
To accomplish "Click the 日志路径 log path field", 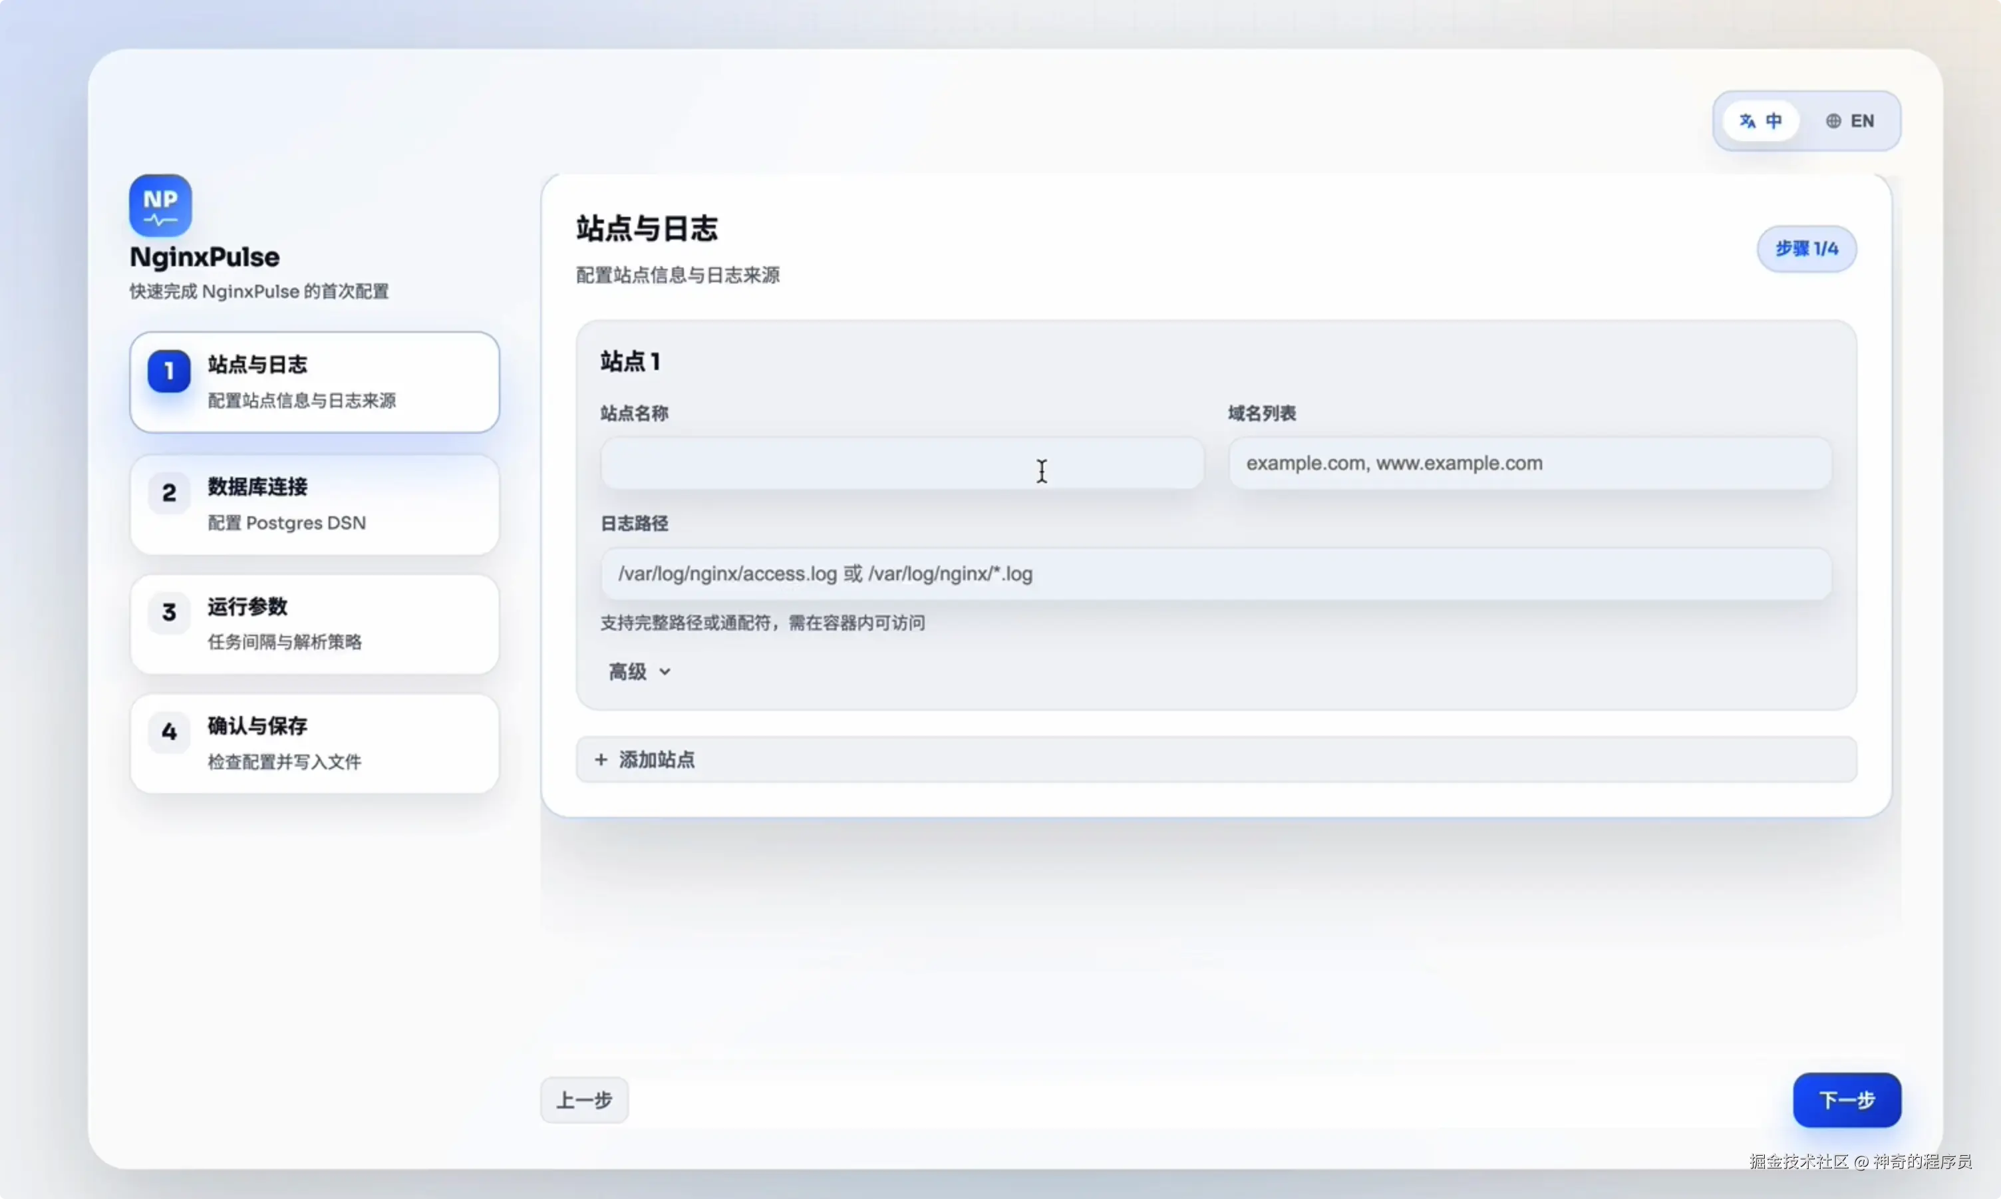I will (1215, 574).
